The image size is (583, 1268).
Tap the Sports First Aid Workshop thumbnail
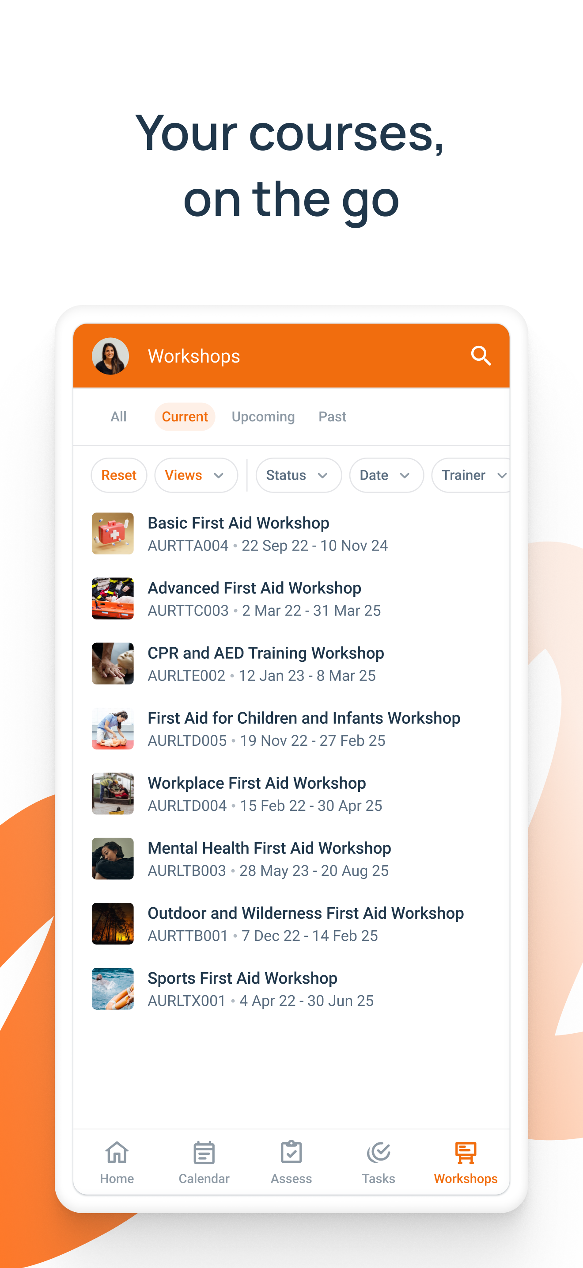click(113, 989)
